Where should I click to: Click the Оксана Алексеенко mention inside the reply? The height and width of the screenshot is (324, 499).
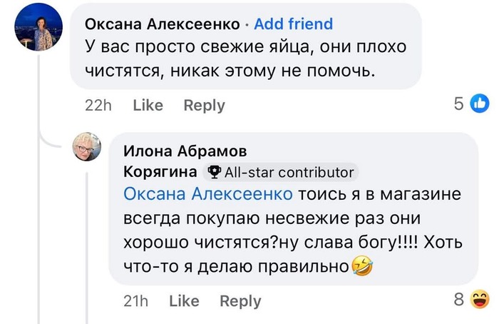[x=208, y=194]
